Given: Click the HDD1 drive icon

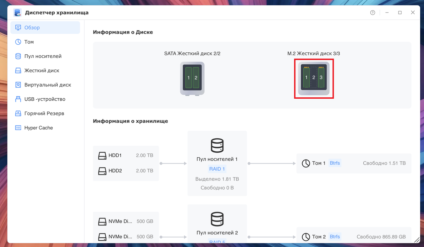Looking at the screenshot, I should (102, 156).
